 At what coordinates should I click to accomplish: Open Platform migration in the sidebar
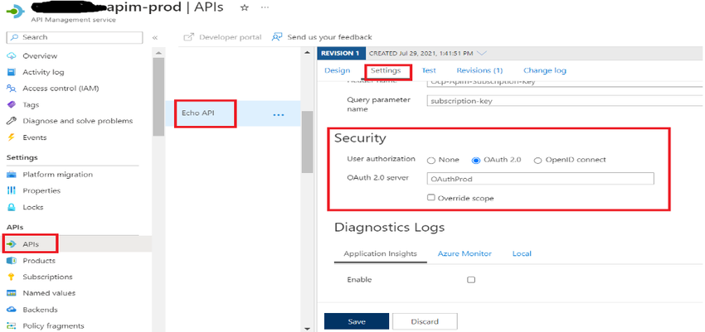click(57, 174)
